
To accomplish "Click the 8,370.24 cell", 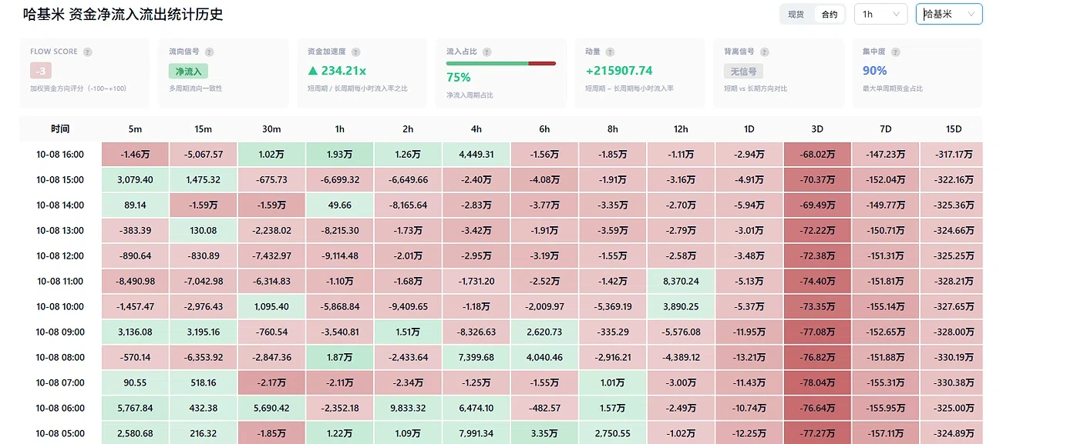I will coord(681,282).
